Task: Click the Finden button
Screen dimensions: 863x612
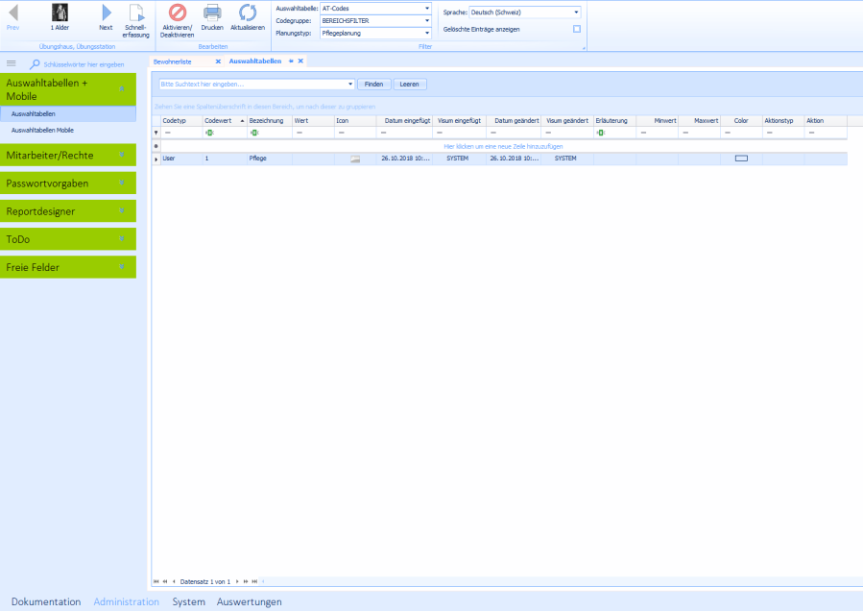Action: click(x=373, y=85)
